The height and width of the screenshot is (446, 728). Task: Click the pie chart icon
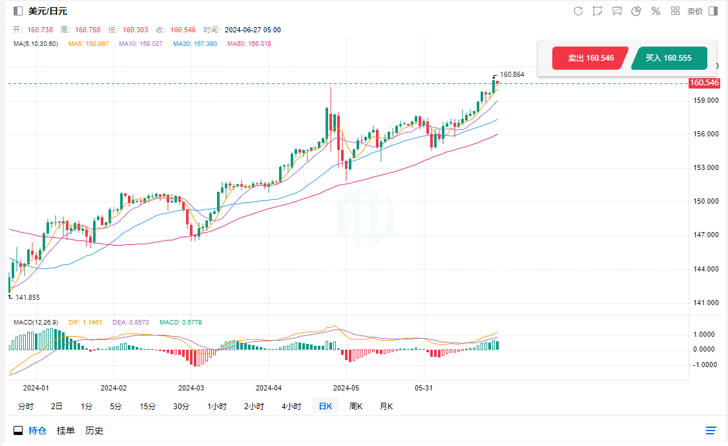click(x=636, y=11)
